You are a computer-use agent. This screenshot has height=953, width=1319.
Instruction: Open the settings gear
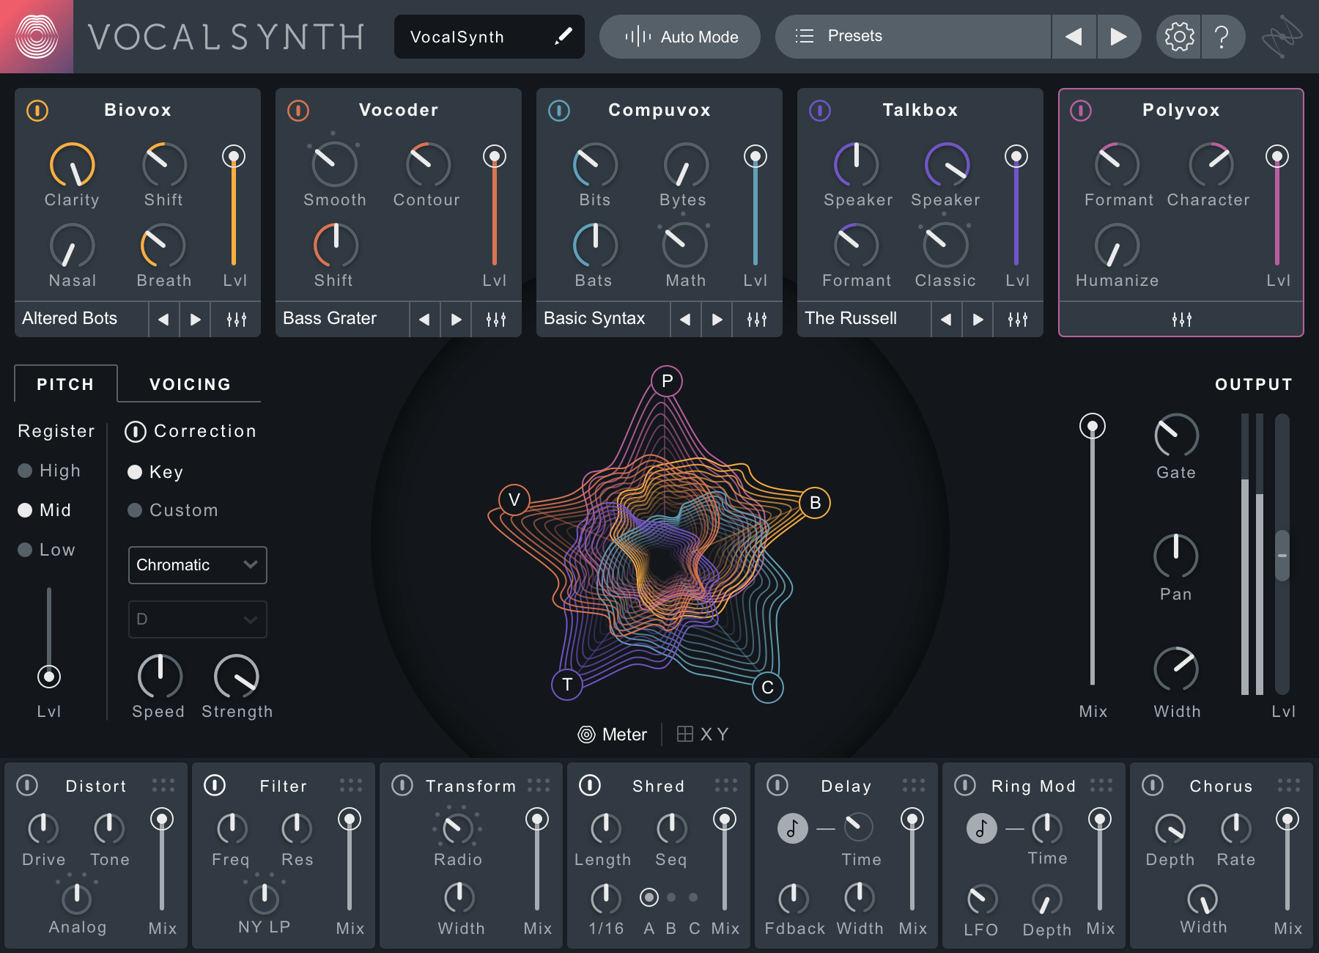coord(1179,36)
